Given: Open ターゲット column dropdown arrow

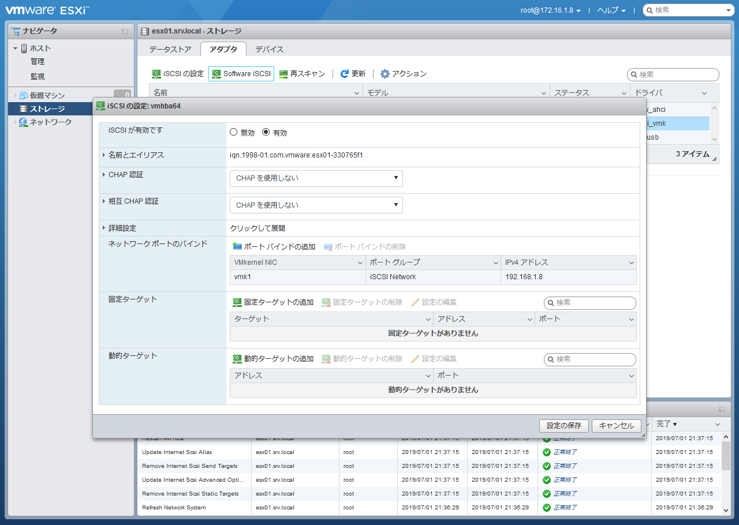Looking at the screenshot, I should click(x=428, y=319).
